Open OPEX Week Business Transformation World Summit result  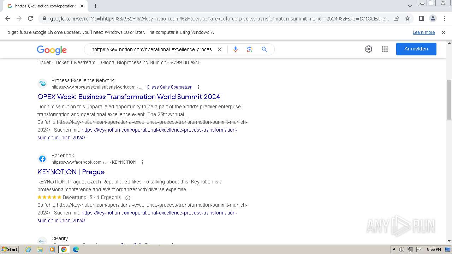pos(130,97)
